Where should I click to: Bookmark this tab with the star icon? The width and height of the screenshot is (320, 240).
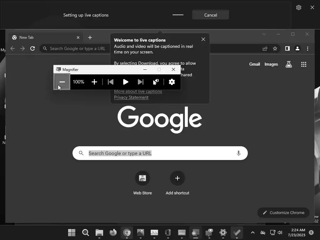tap(275, 48)
